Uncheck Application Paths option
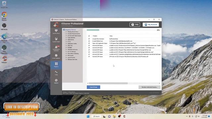The height and width of the screenshot is (119, 212). pyautogui.click(x=66, y=44)
